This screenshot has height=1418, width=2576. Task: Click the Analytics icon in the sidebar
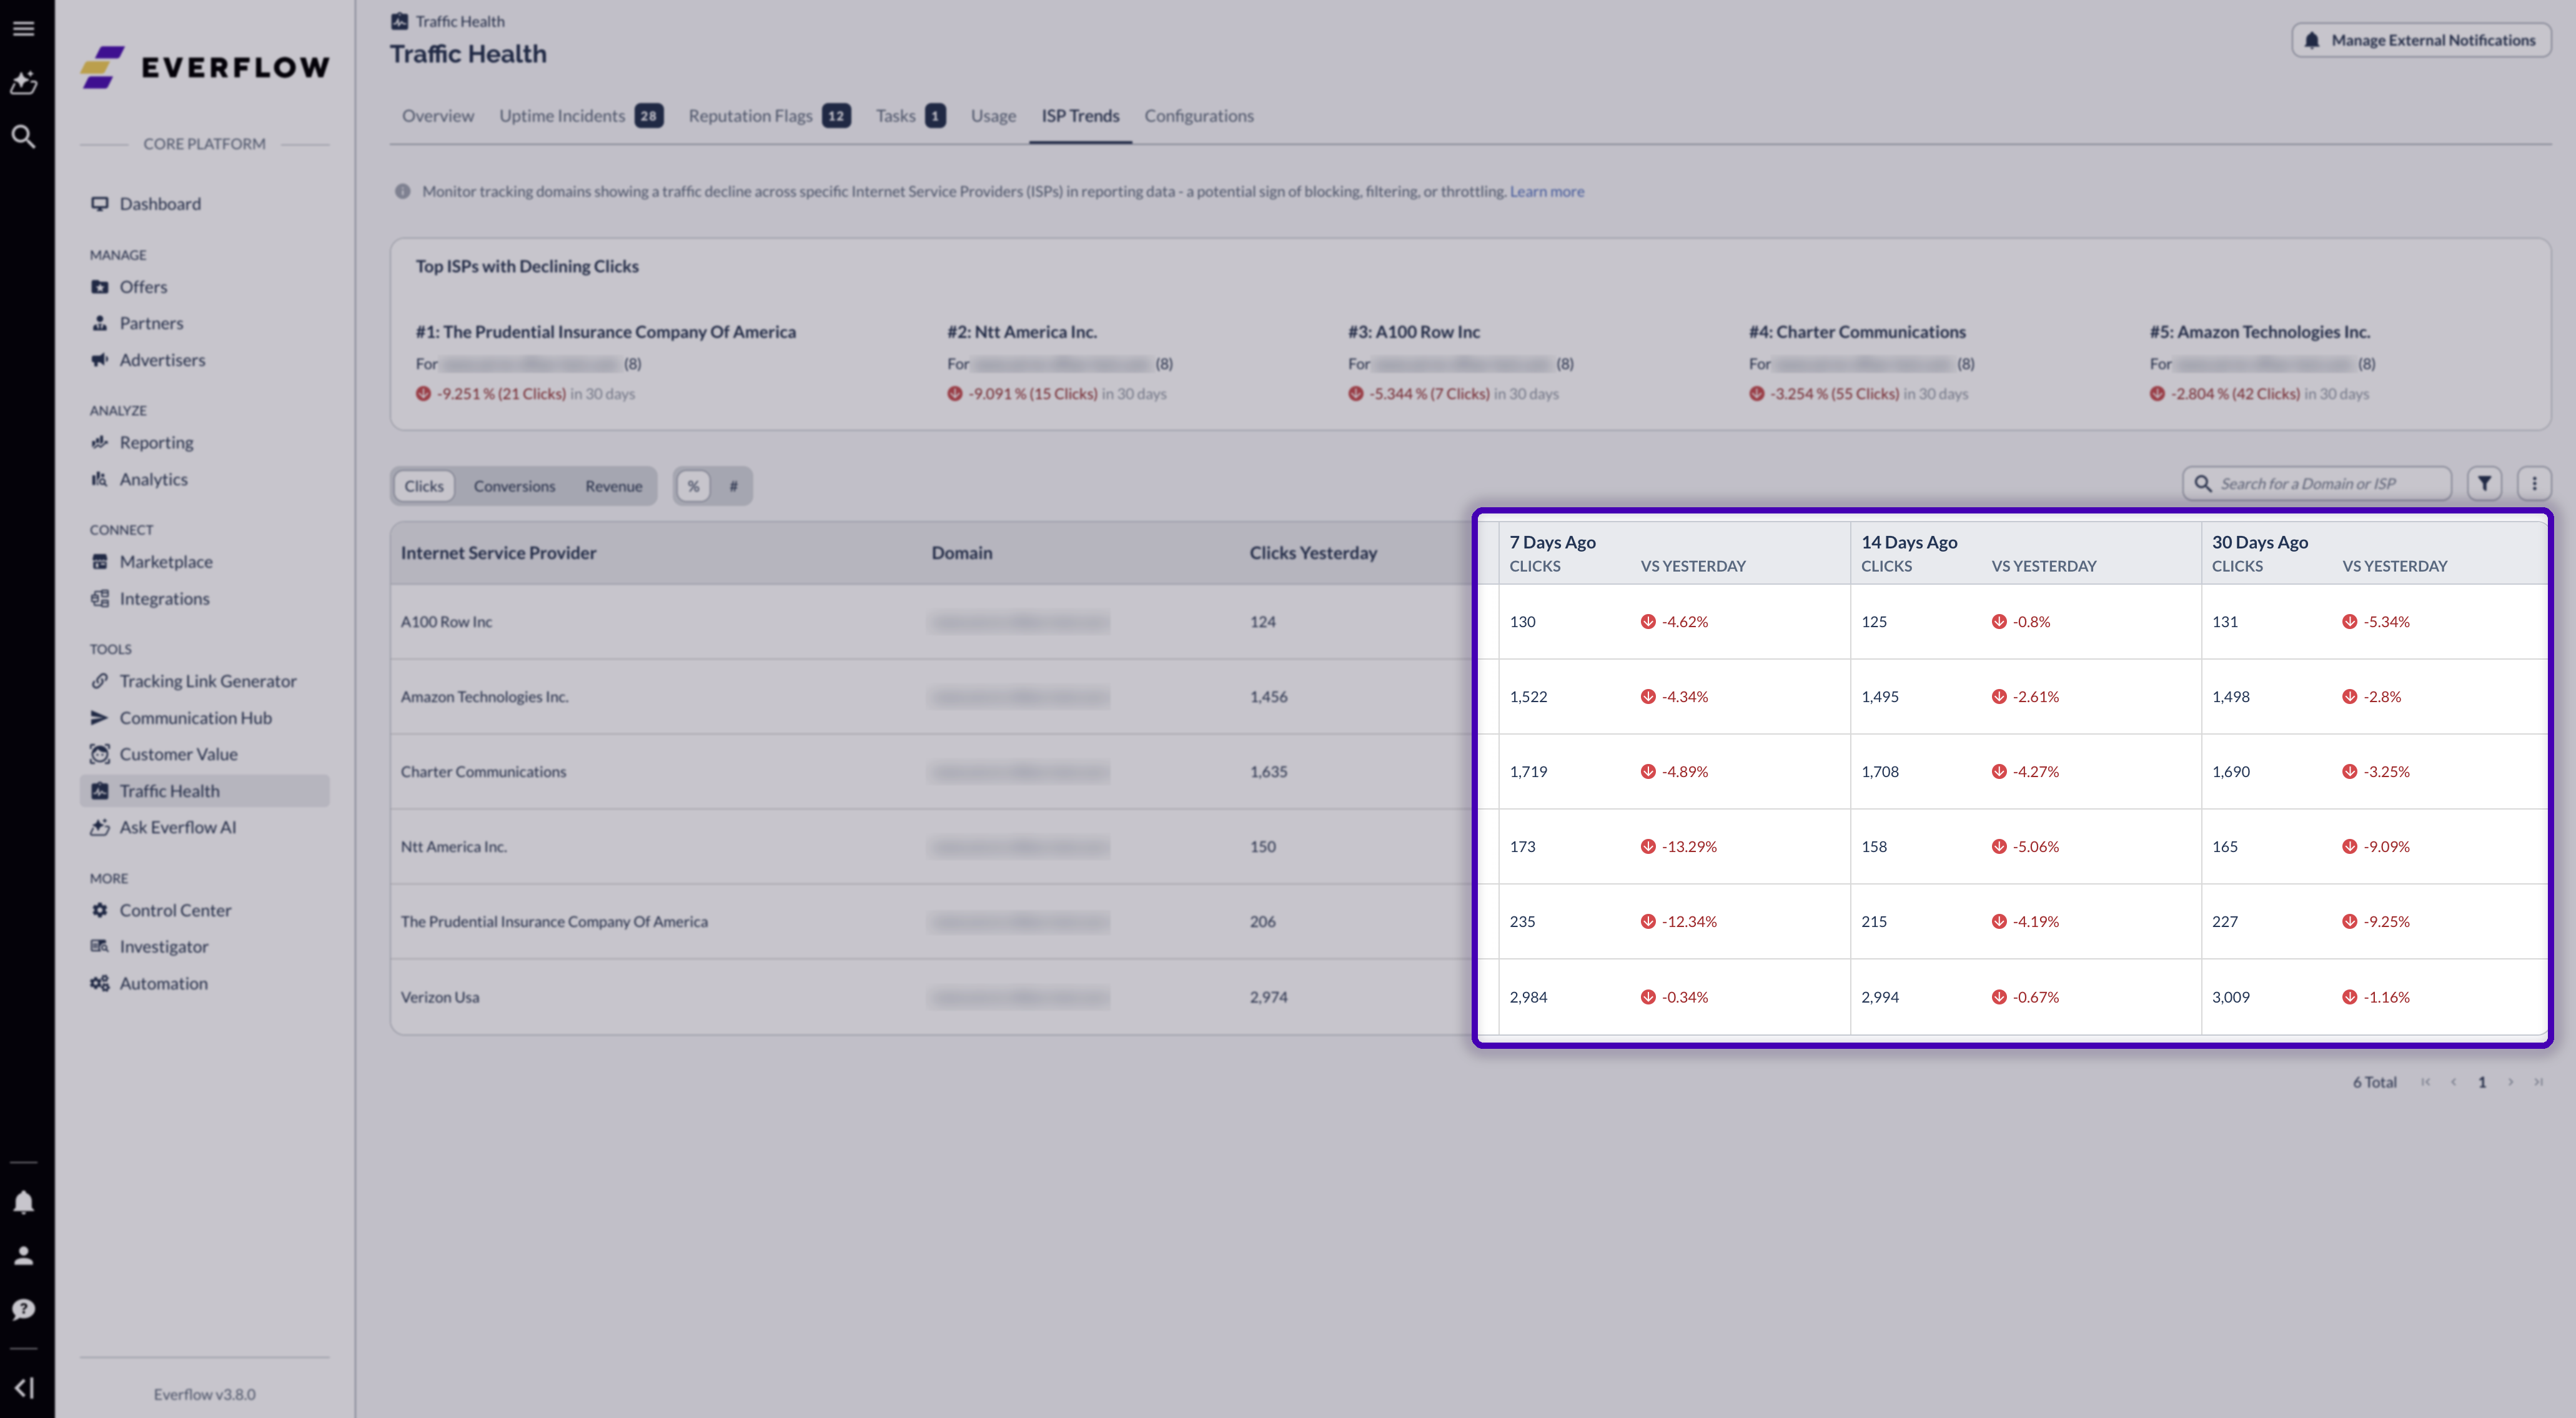click(x=99, y=479)
